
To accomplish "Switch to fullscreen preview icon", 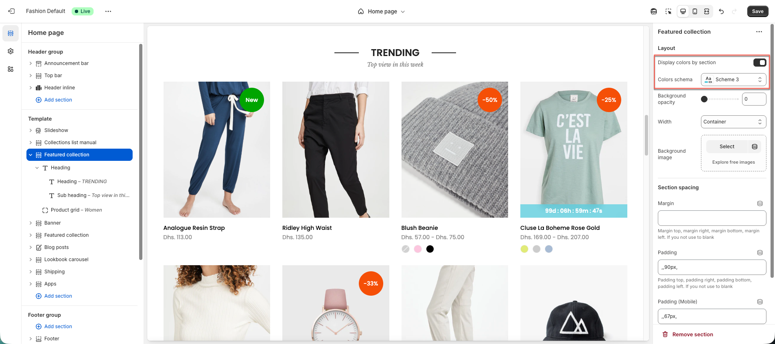I will click(x=707, y=11).
